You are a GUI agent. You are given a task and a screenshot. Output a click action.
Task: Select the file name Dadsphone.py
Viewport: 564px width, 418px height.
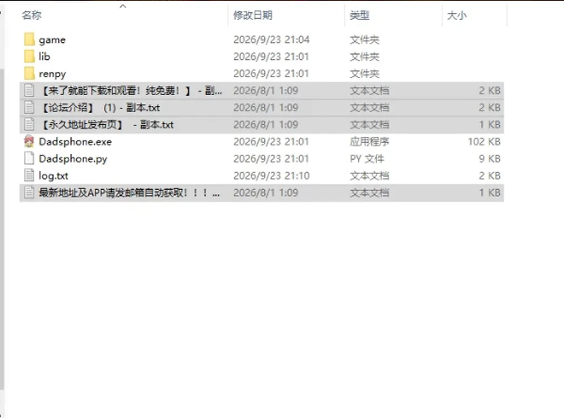click(x=73, y=159)
